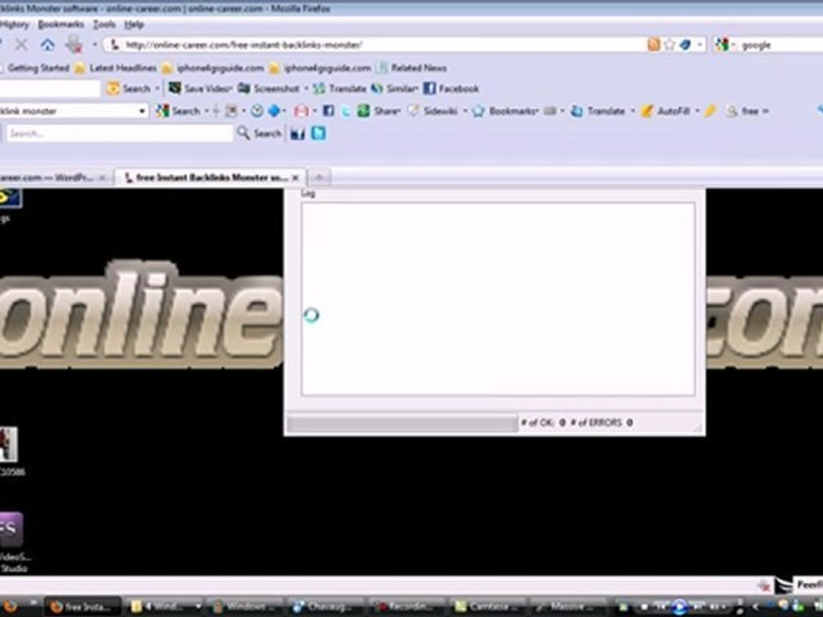823x617 pixels.
Task: Open the Tools menu
Action: click(104, 24)
